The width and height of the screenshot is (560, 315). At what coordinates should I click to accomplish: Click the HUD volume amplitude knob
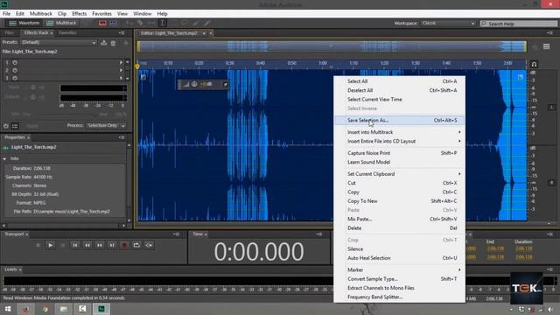point(194,84)
